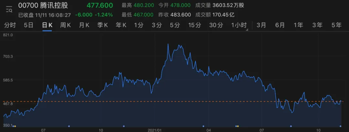Click the 昨收 value 483.600
The height and width of the screenshot is (132, 349).
coord(181,15)
